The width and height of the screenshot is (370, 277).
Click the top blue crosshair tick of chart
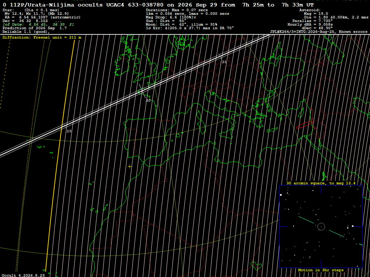[321, 189]
